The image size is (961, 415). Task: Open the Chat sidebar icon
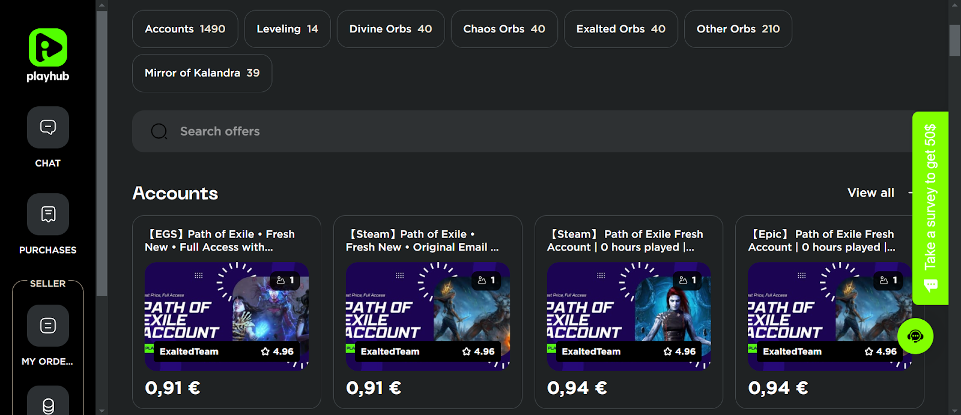click(47, 127)
